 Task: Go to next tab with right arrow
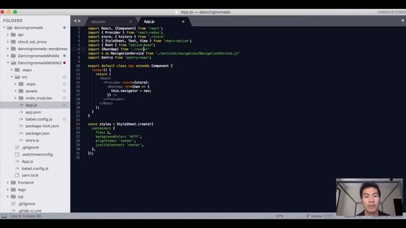(x=79, y=21)
